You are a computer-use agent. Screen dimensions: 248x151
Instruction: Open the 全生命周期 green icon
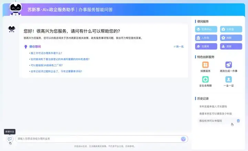pos(205,79)
